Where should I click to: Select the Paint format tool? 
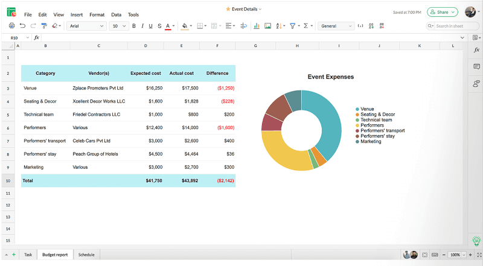(44, 26)
